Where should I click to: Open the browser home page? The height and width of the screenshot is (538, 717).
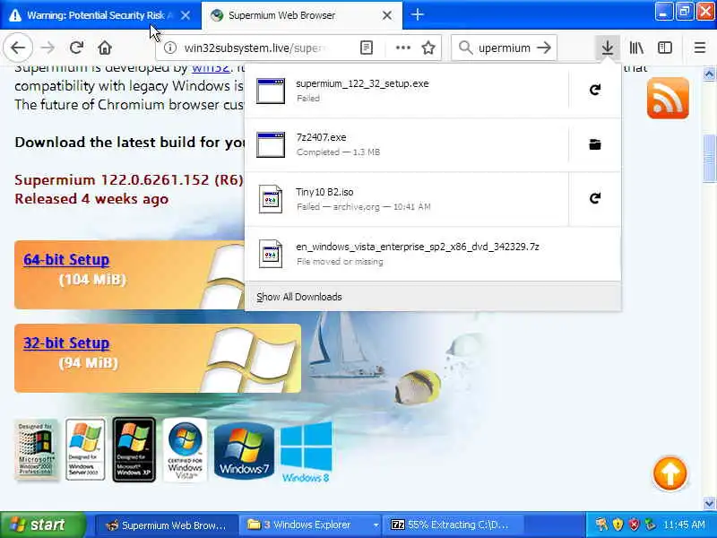105,48
